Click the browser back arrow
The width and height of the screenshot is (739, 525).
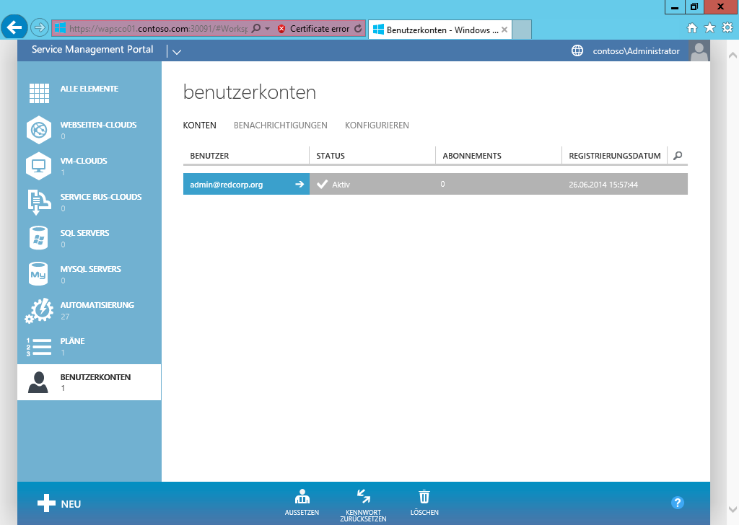tap(14, 28)
